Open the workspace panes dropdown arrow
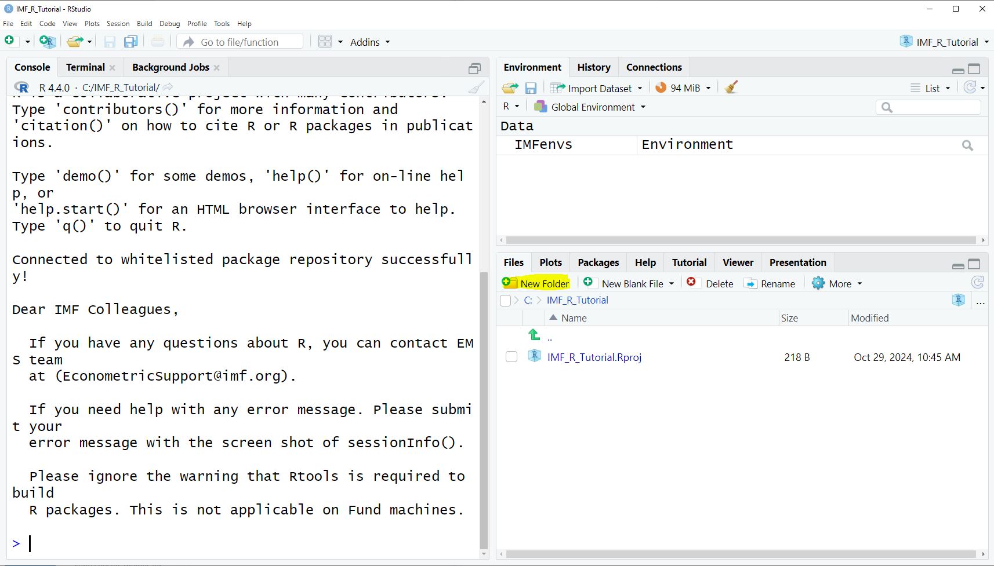Screen dimensions: 994x566 (x=340, y=42)
